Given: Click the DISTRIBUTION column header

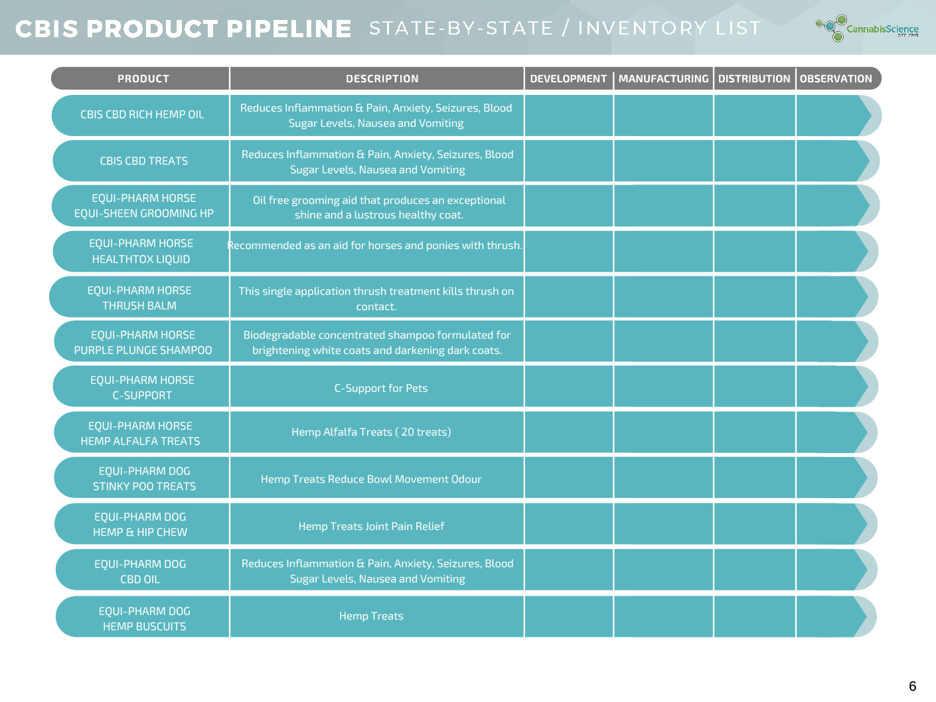Looking at the screenshot, I should 754,78.
